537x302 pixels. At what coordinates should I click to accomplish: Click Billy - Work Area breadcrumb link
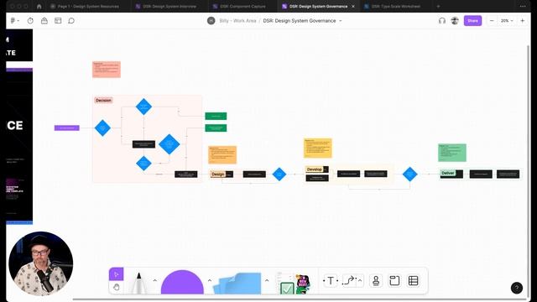[x=237, y=20]
